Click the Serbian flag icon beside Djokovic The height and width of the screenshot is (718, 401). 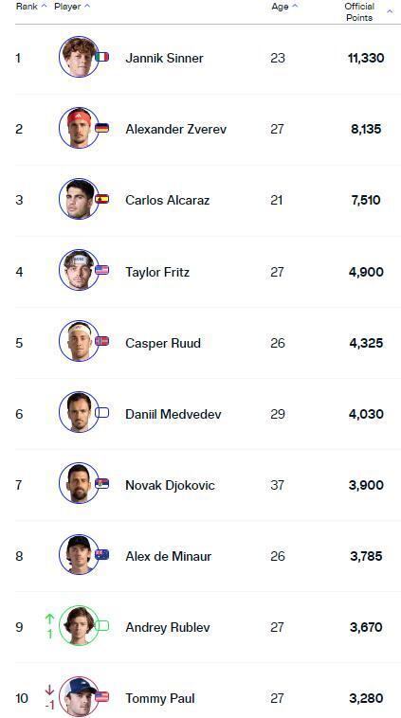coord(101,483)
